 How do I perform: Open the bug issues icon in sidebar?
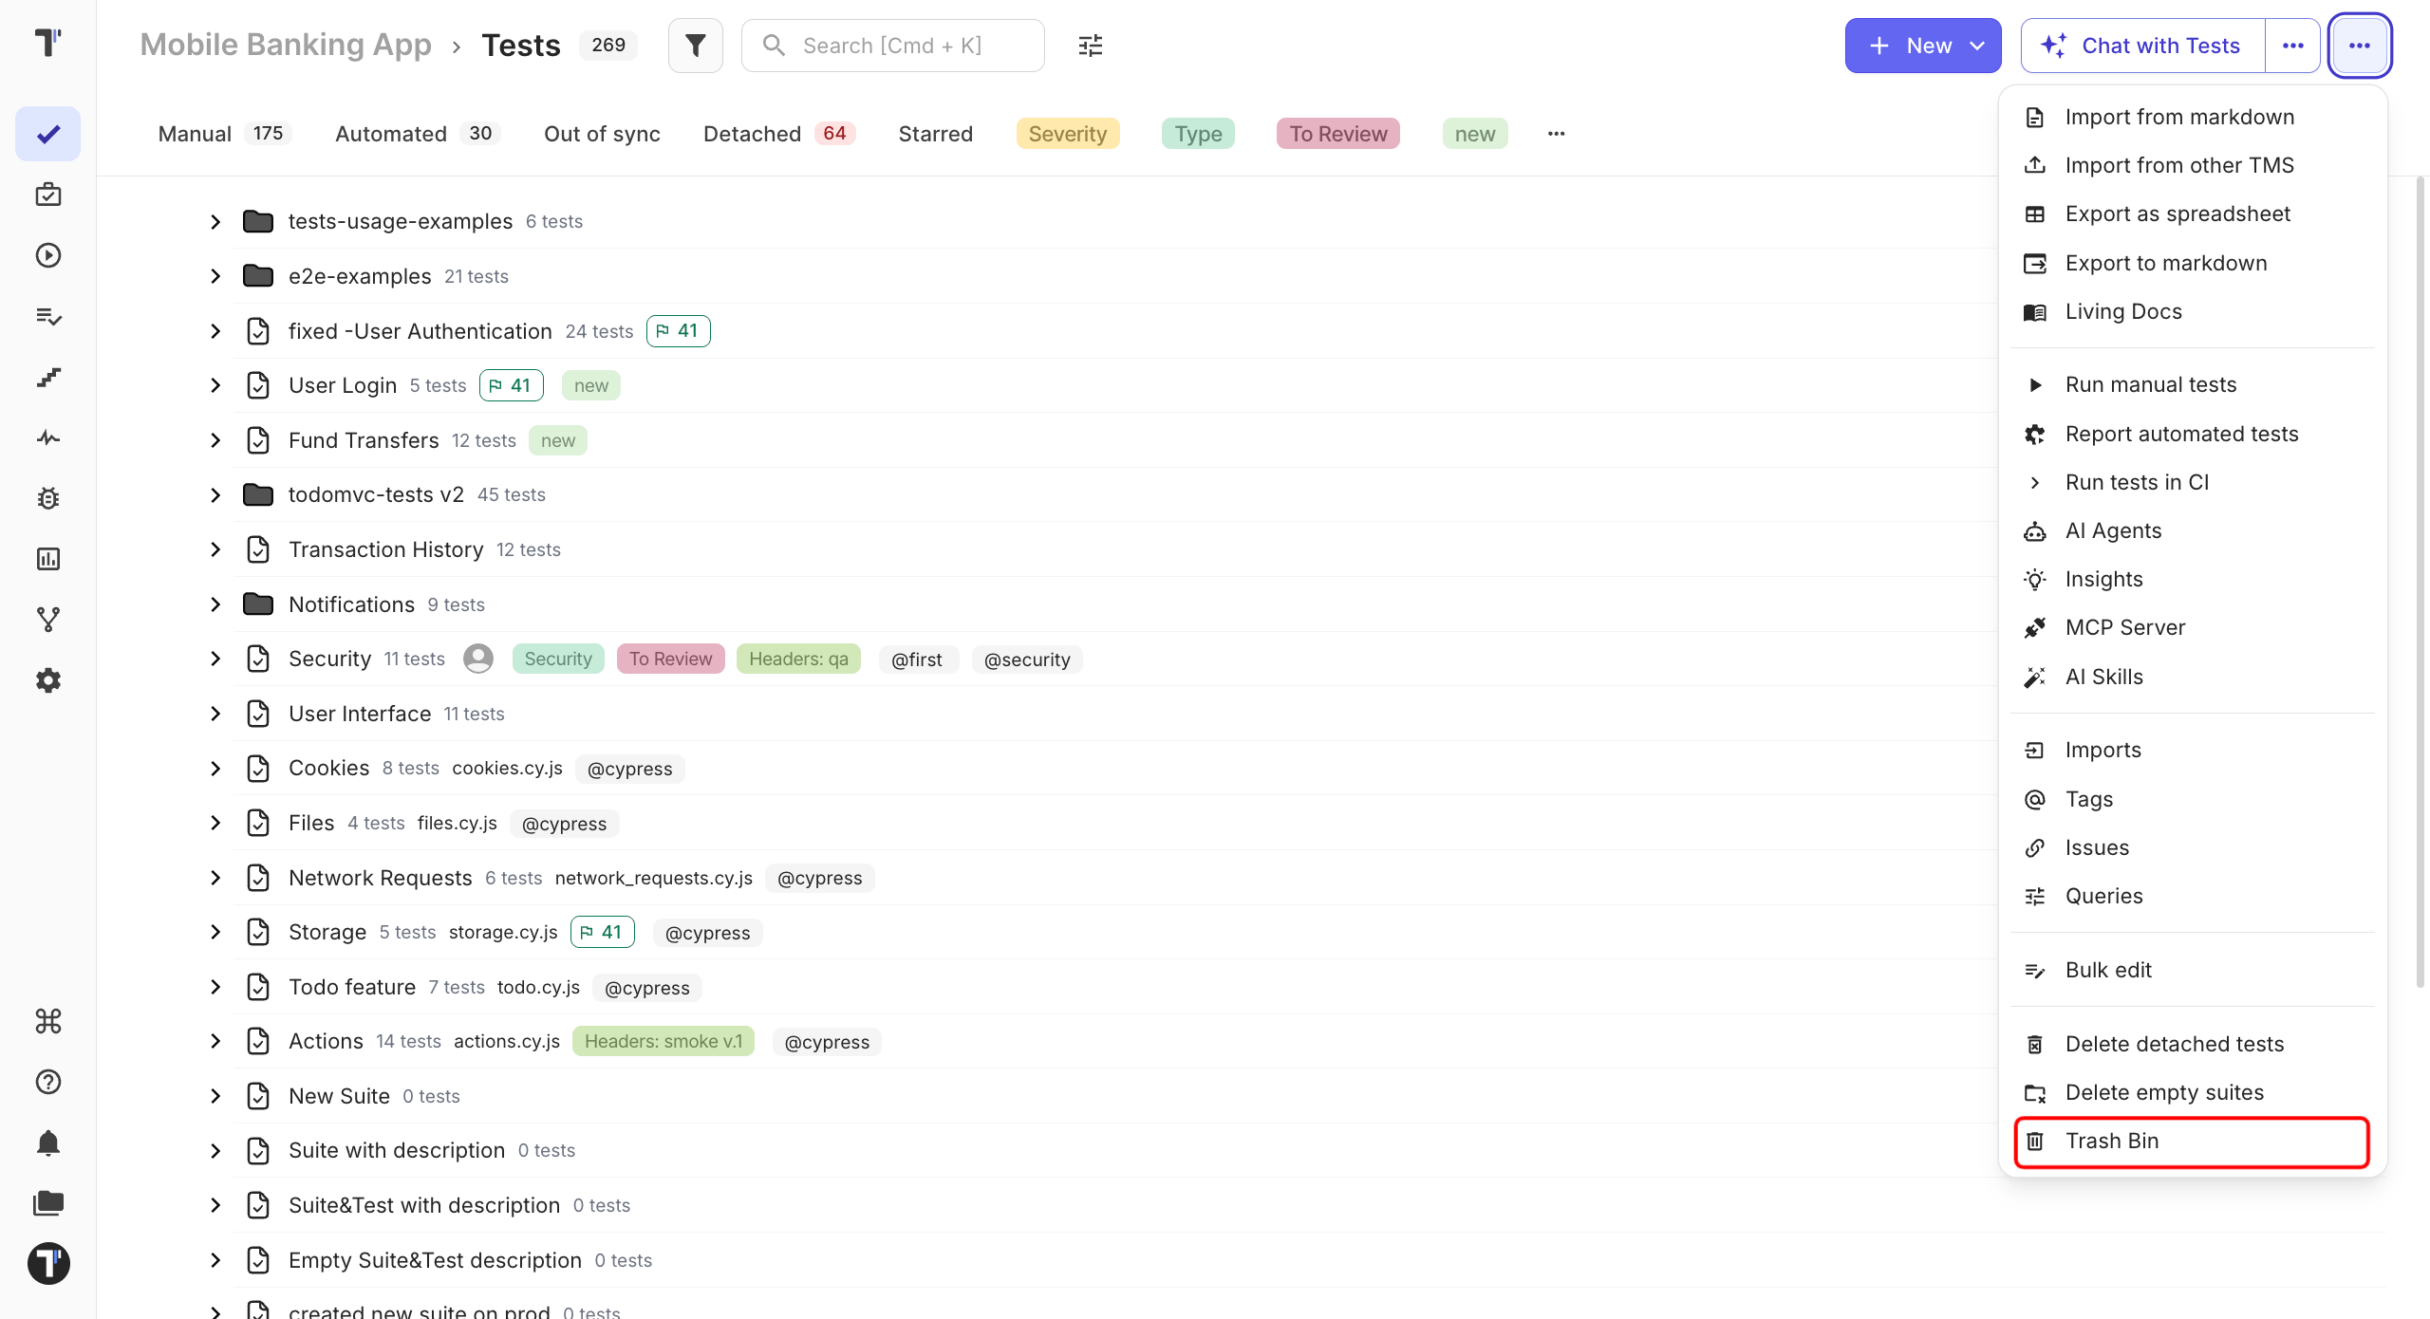pyautogui.click(x=48, y=498)
